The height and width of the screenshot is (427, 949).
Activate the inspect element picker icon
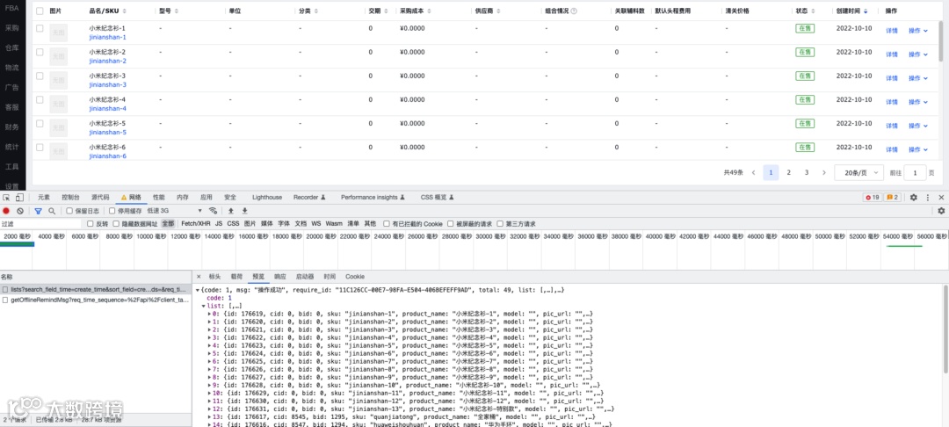(6, 197)
